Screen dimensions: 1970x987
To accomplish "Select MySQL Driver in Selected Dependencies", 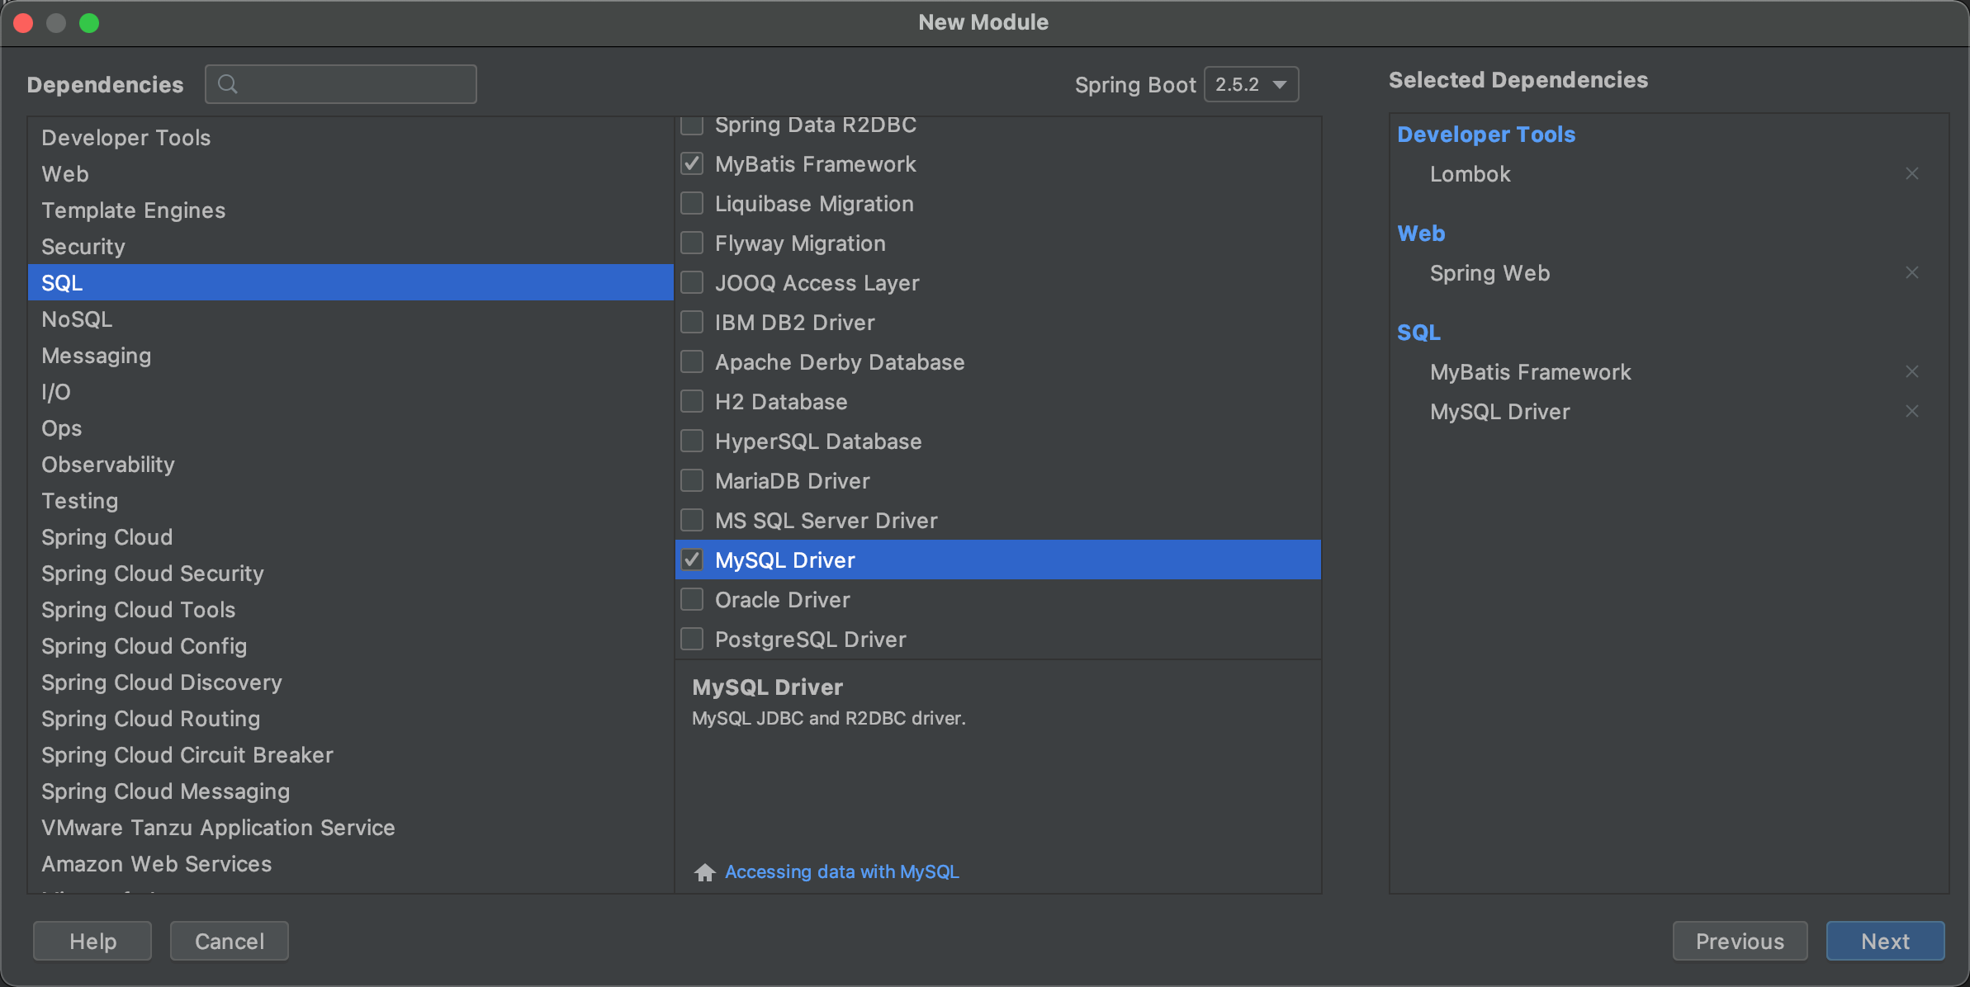I will click(1499, 412).
